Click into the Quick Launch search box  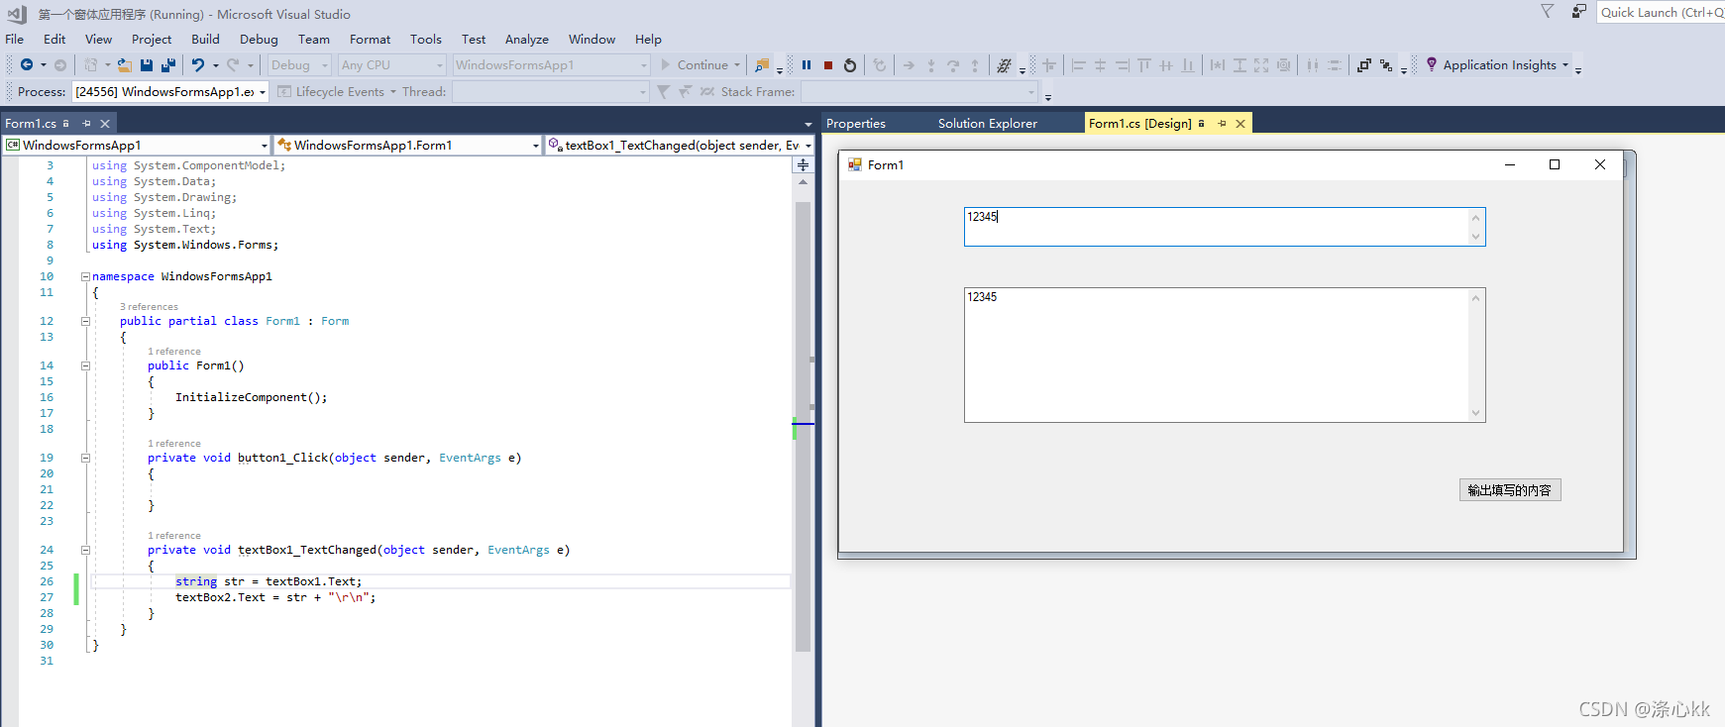tap(1661, 12)
